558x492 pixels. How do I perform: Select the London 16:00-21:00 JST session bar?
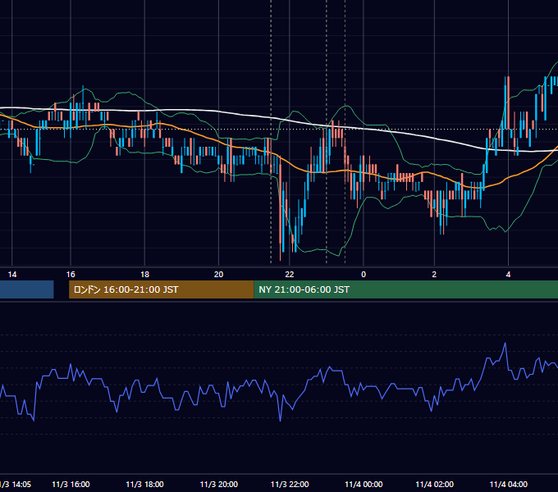pyautogui.click(x=161, y=289)
